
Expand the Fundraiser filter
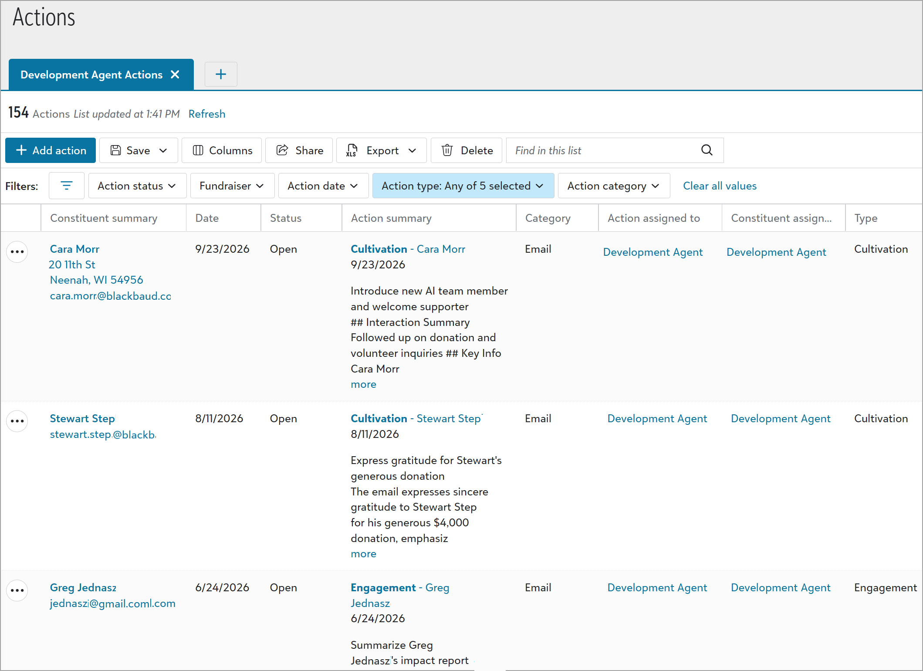pos(232,186)
